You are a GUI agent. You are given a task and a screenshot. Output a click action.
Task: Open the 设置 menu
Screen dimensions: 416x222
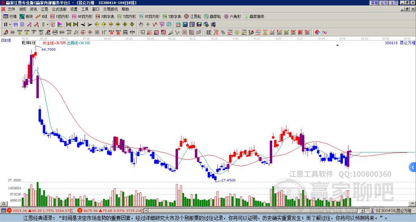click(x=74, y=9)
